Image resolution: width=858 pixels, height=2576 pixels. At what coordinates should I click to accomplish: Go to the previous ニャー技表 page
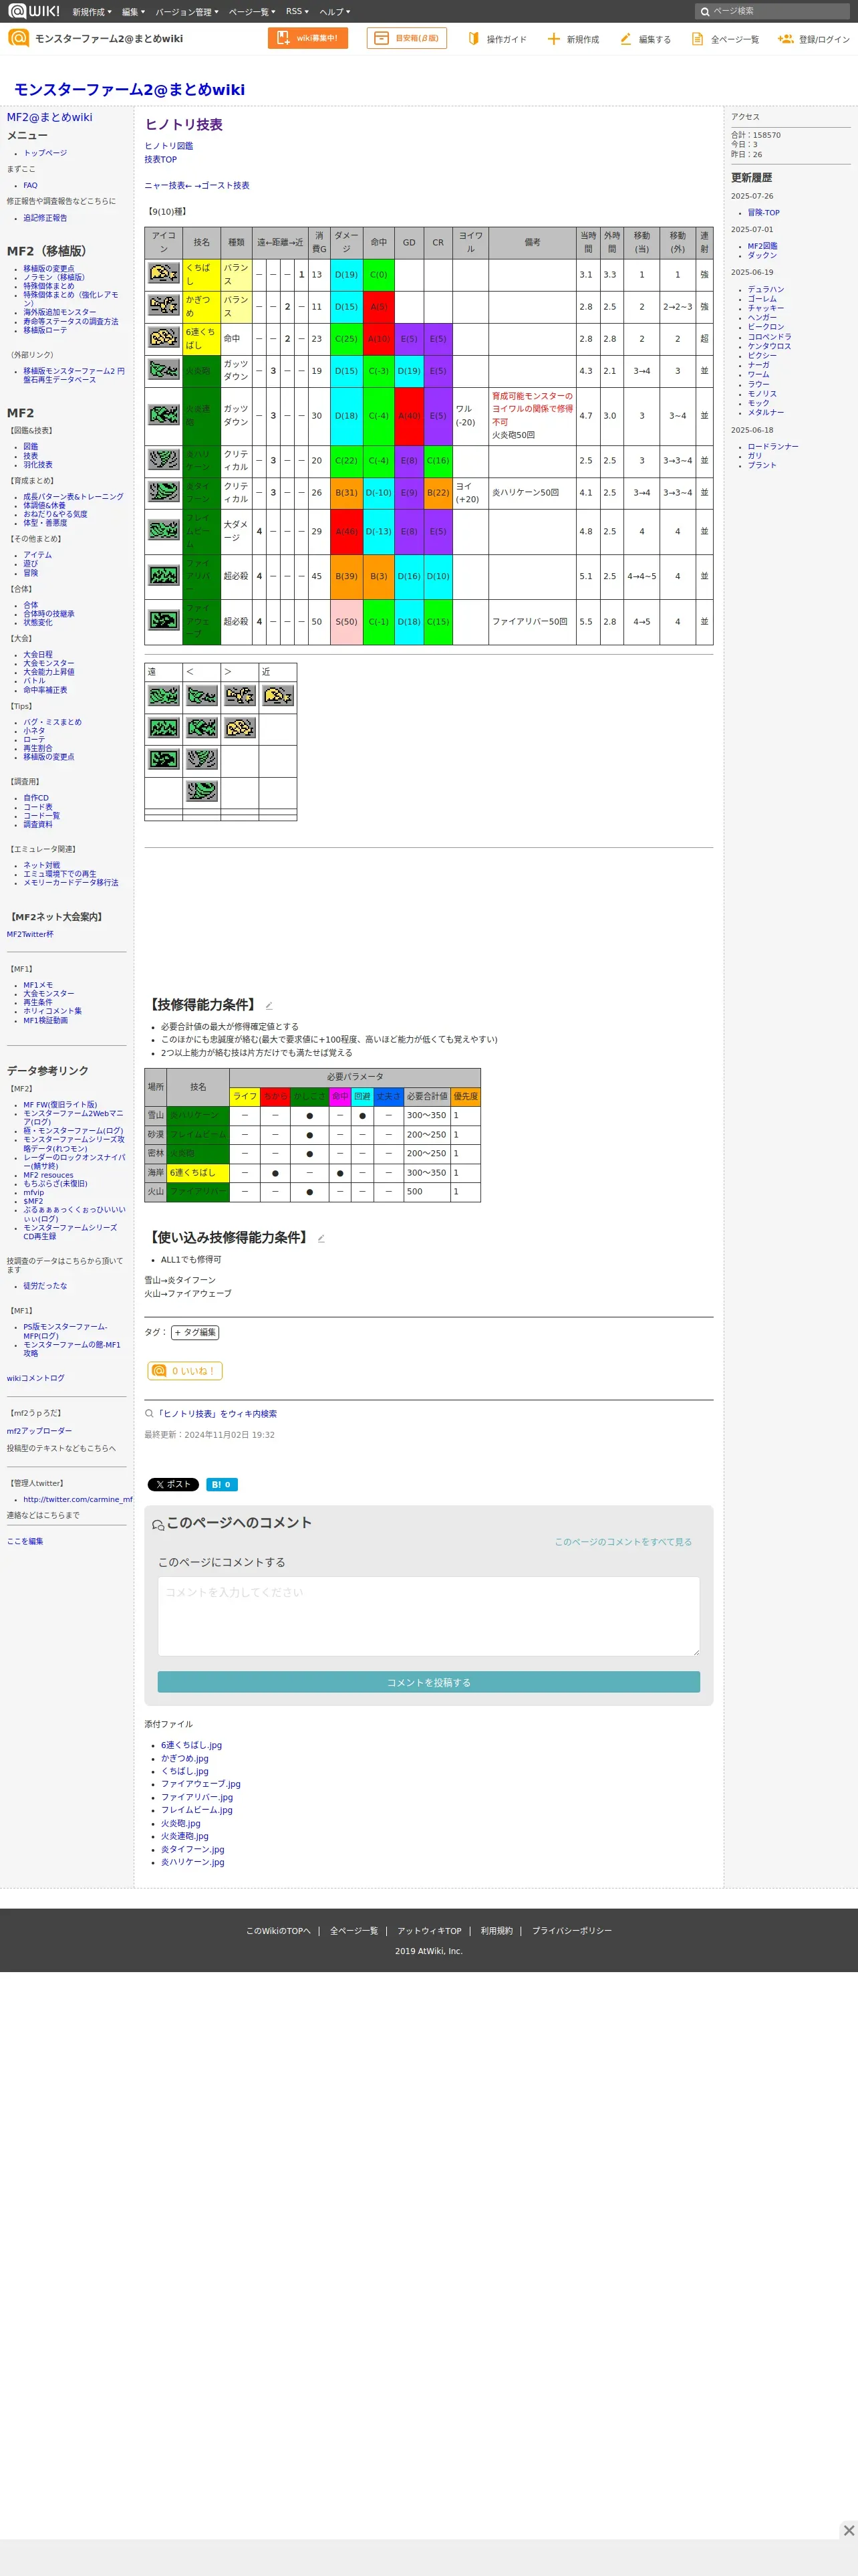tap(168, 186)
